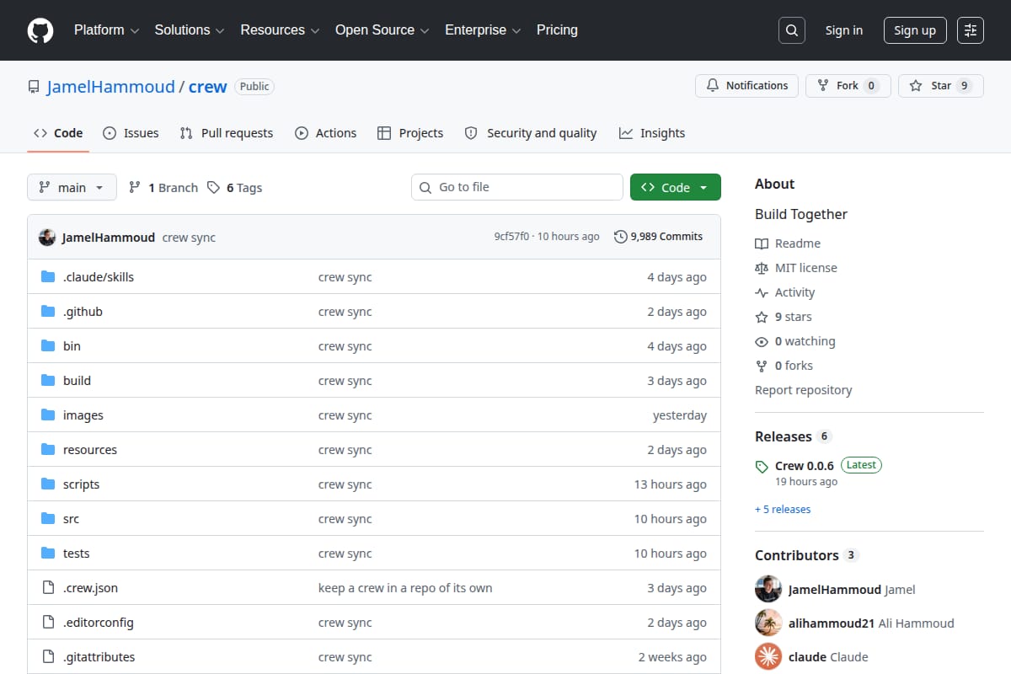Open commit hash 9cf57f0
Image resolution: width=1011 pixels, height=674 pixels.
pos(511,237)
